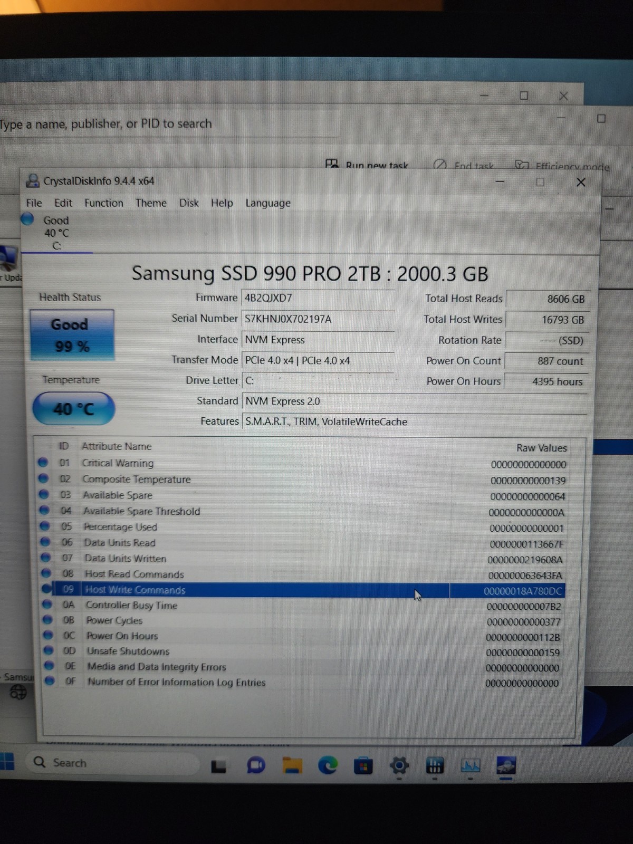Click the 40 °C temperature button
This screenshot has width=633, height=844.
coord(73,409)
